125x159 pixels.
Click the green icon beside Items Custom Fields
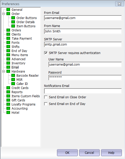point(8,96)
